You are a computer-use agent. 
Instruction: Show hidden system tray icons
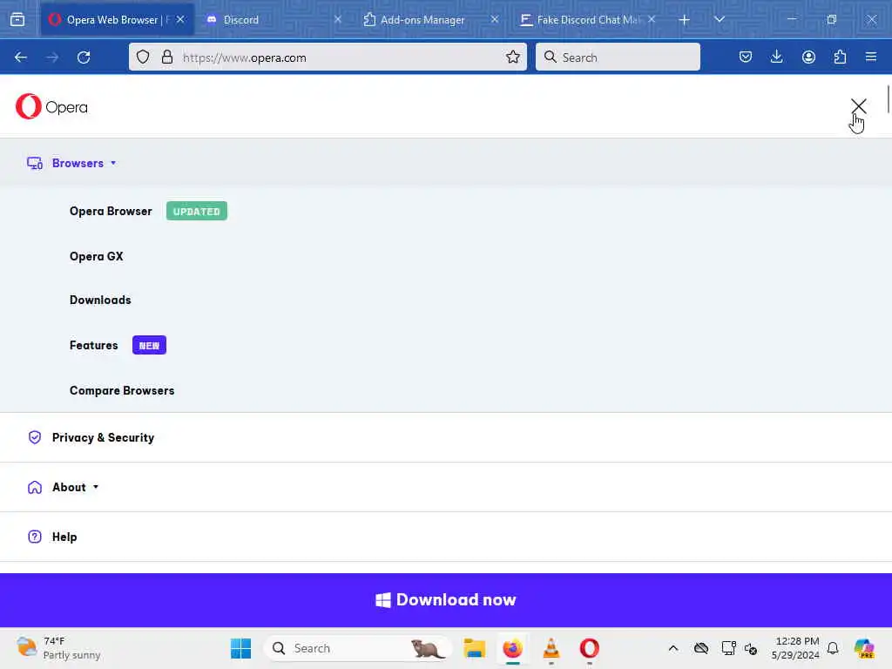(673, 648)
